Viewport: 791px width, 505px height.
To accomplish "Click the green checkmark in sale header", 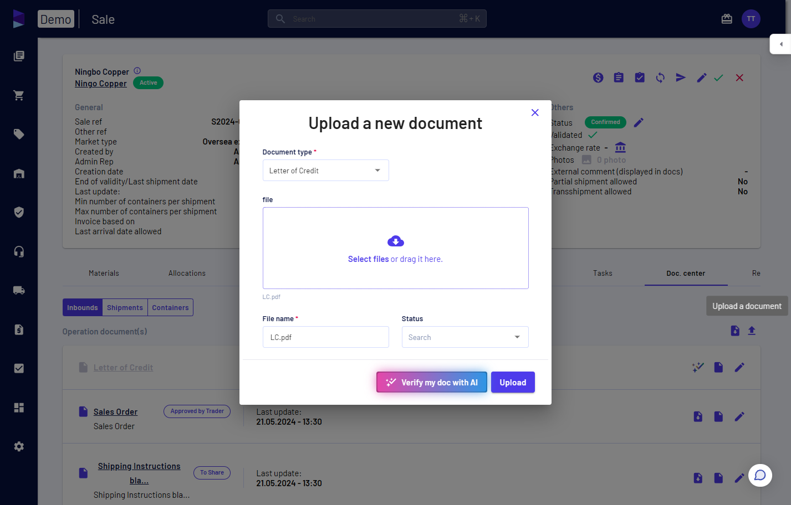I will (718, 78).
